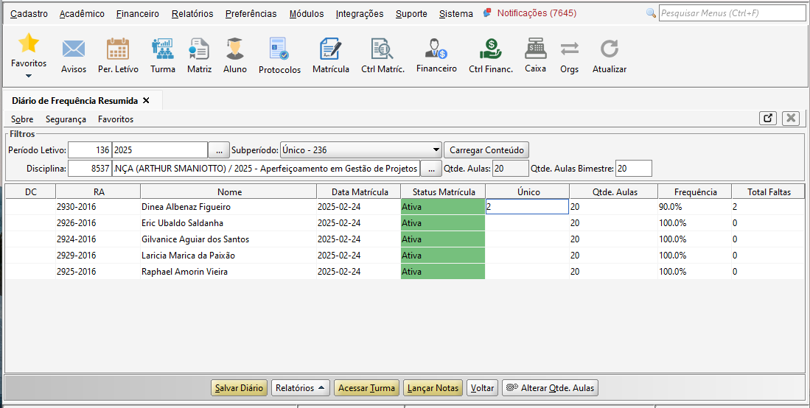Close the Diário de Frequência Resumida tab

[x=146, y=100]
